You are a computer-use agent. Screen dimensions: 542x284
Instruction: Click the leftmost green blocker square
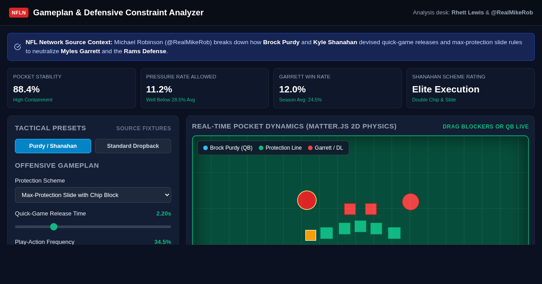pos(327,233)
